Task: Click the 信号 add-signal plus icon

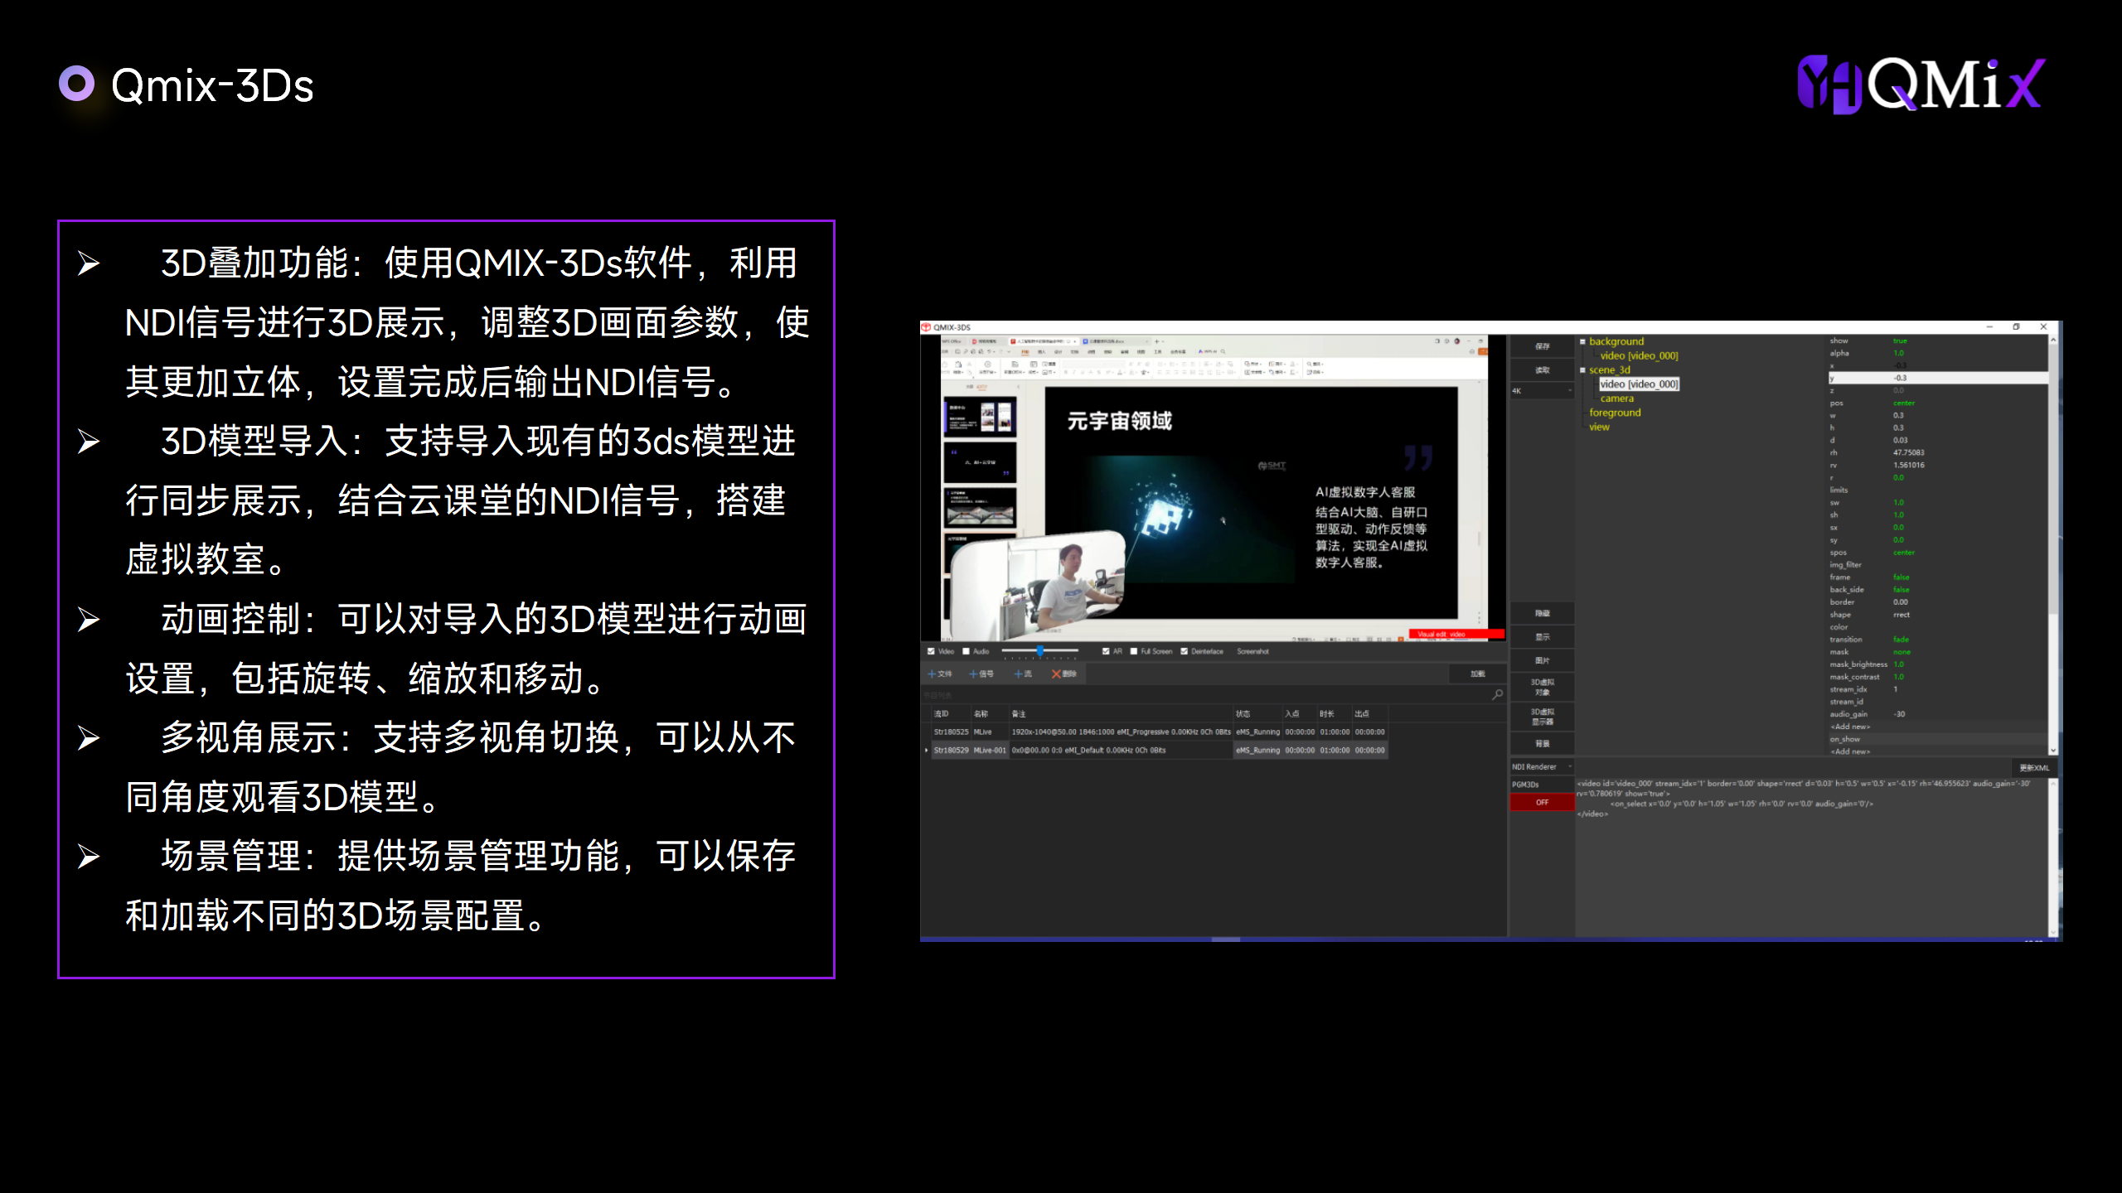Action: (x=974, y=674)
